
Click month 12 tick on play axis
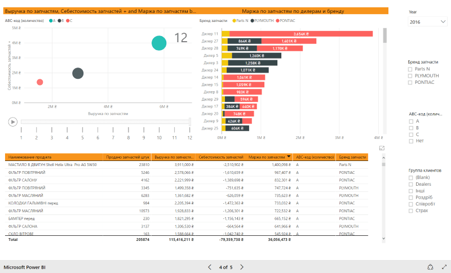[190, 130]
